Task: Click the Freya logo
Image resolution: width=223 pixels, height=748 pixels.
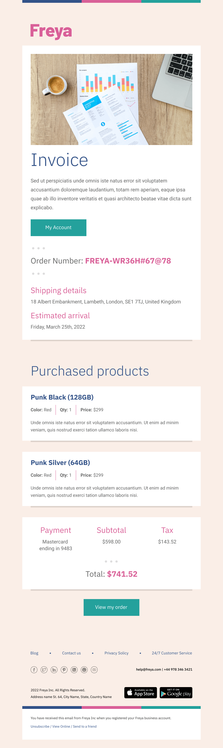Action: (x=51, y=32)
